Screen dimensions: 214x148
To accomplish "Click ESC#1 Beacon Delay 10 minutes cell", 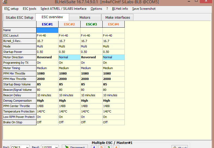I will 47,95.
